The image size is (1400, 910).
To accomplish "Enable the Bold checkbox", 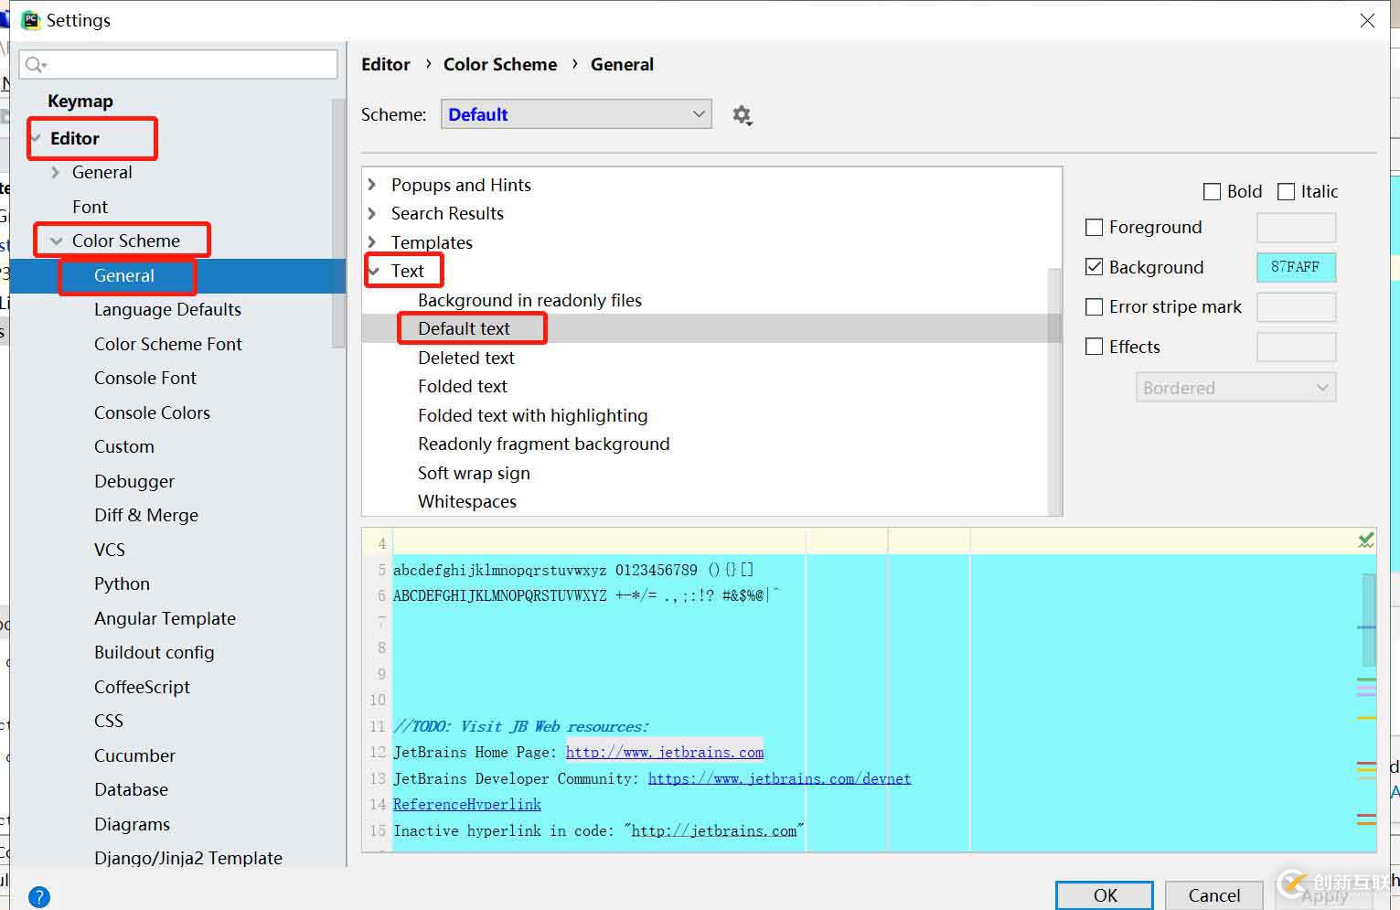I will pos(1213,192).
